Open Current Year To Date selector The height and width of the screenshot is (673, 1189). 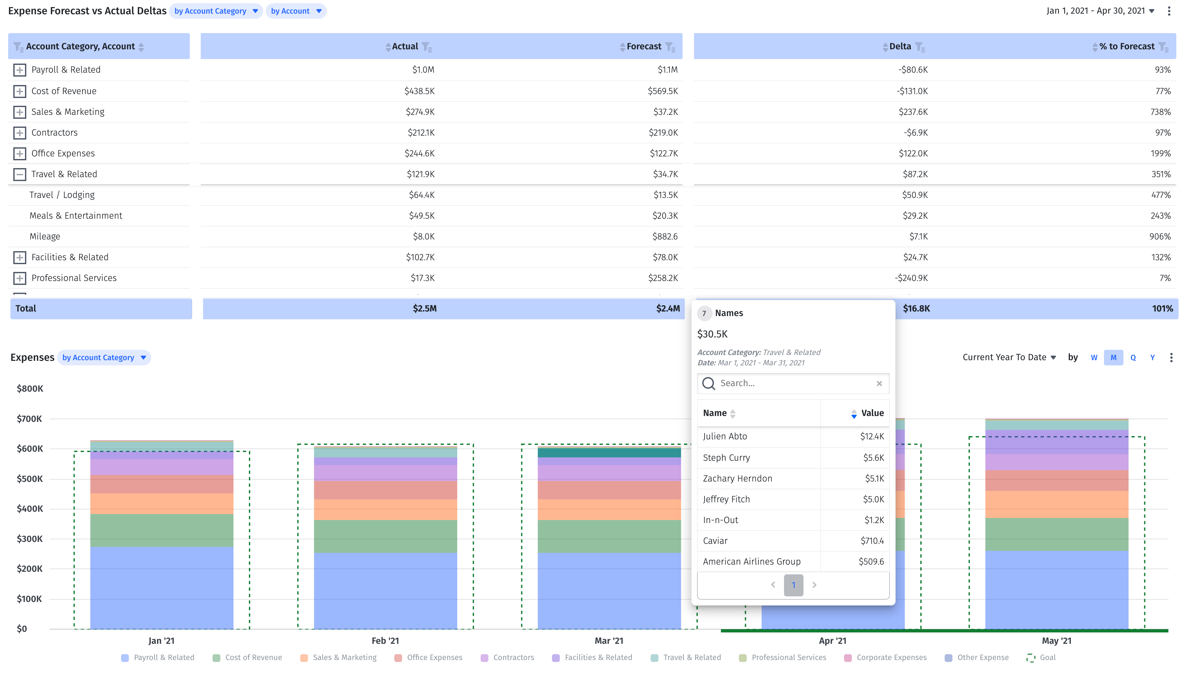[x=1009, y=357]
